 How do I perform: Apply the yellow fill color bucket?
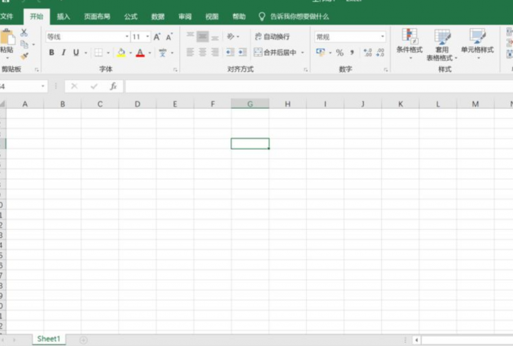tap(121, 53)
